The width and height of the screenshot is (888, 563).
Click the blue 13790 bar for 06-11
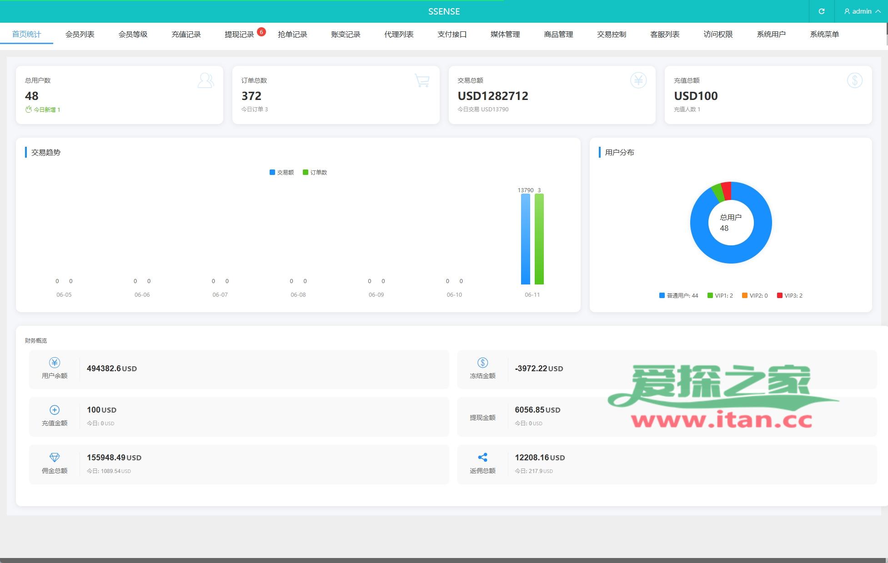coord(526,239)
